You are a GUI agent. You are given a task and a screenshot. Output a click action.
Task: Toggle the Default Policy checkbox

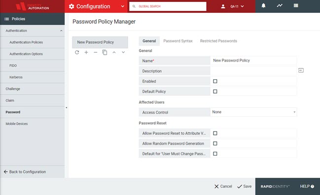point(215,92)
